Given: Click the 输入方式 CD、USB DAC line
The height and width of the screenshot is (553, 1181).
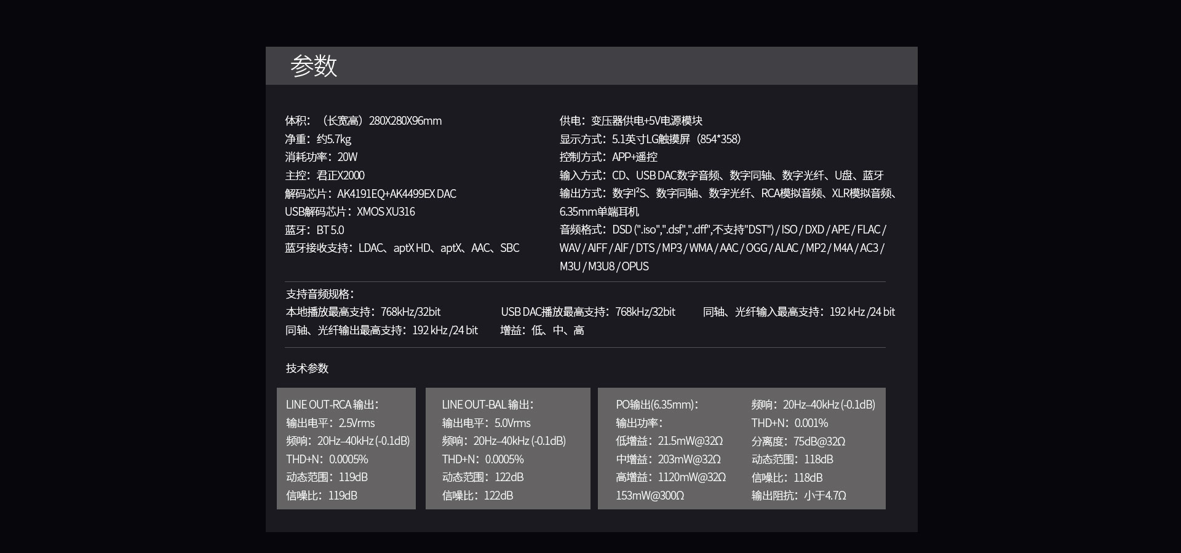Looking at the screenshot, I should (721, 176).
